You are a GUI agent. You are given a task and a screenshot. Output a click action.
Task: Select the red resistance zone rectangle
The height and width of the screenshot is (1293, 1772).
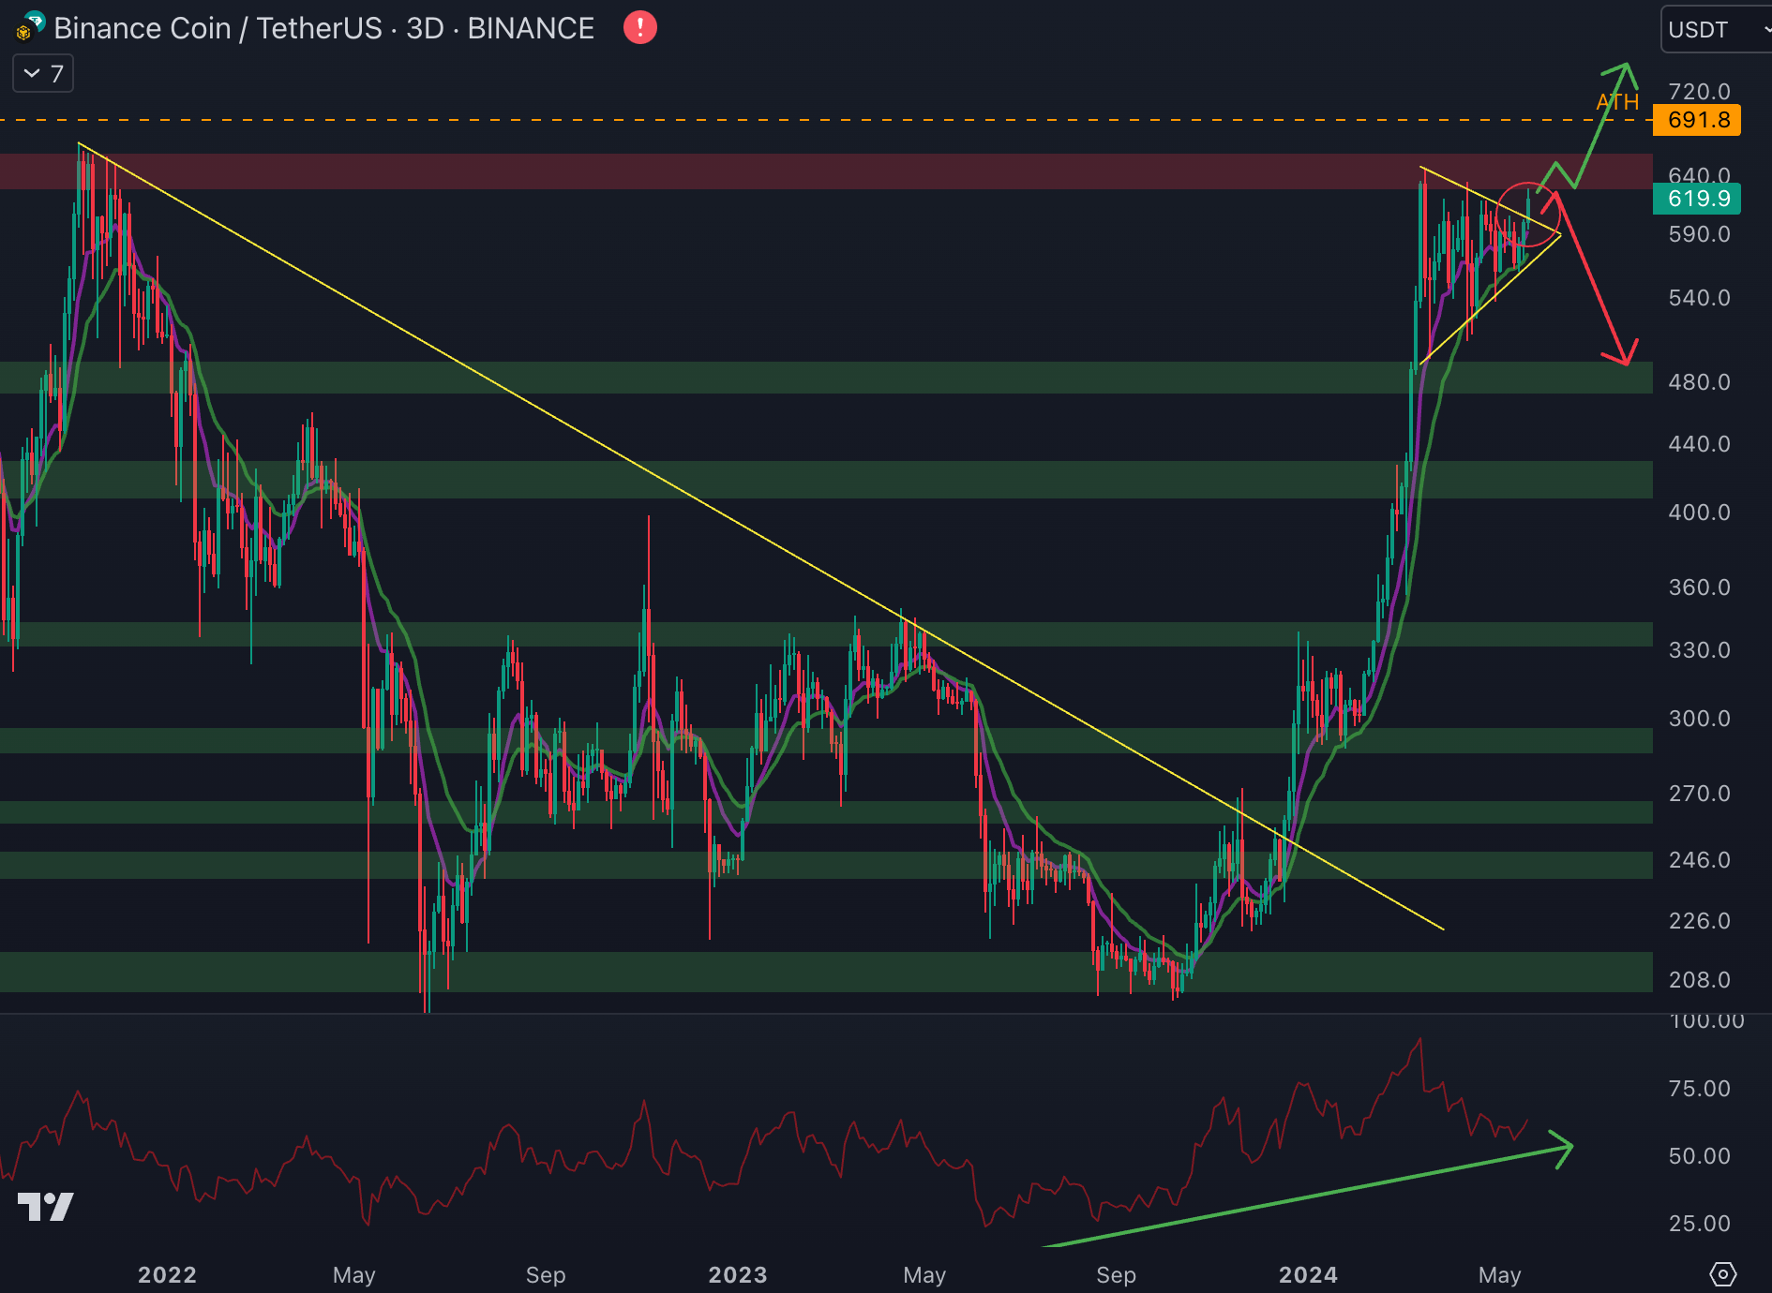coord(750,171)
